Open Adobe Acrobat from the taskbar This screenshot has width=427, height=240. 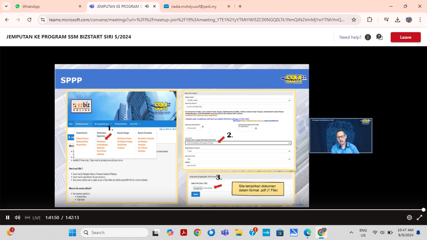tap(183, 232)
